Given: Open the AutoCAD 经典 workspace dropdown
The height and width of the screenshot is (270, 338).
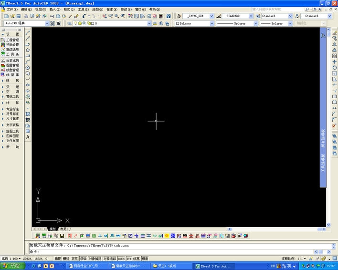Looking at the screenshot, I should 47,23.
